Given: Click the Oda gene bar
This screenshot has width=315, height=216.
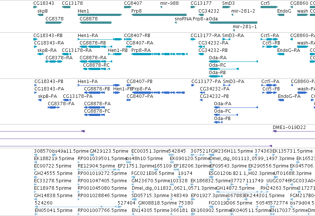Looking at the screenshot, I should point(233,23).
